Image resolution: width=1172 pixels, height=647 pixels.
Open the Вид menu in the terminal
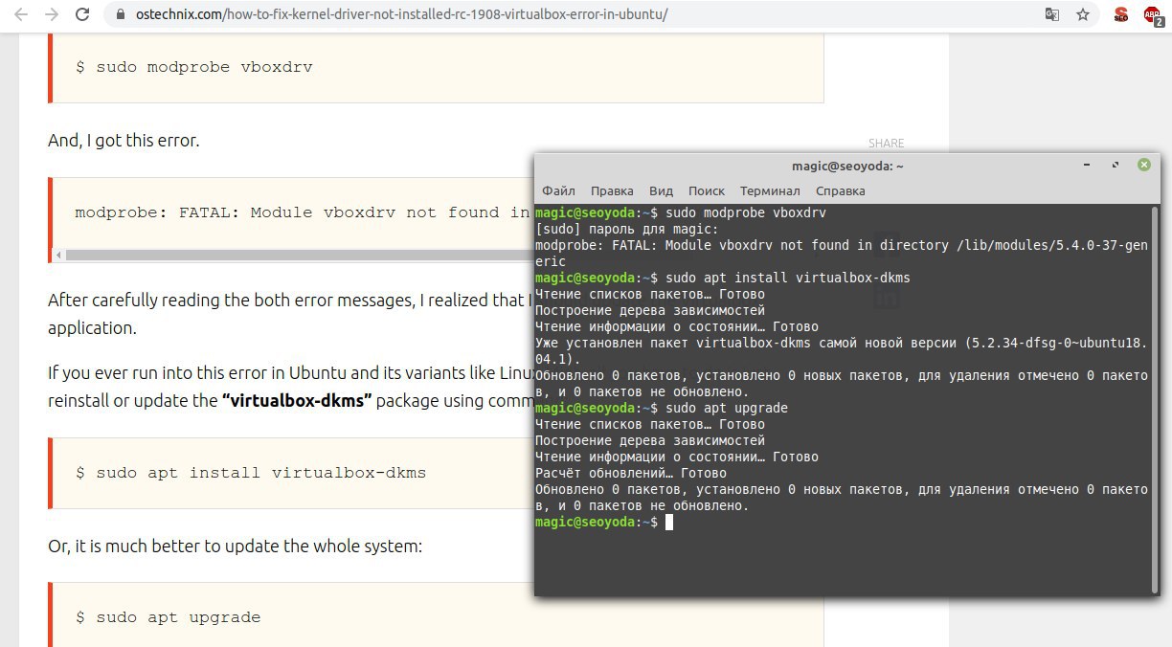click(x=661, y=191)
